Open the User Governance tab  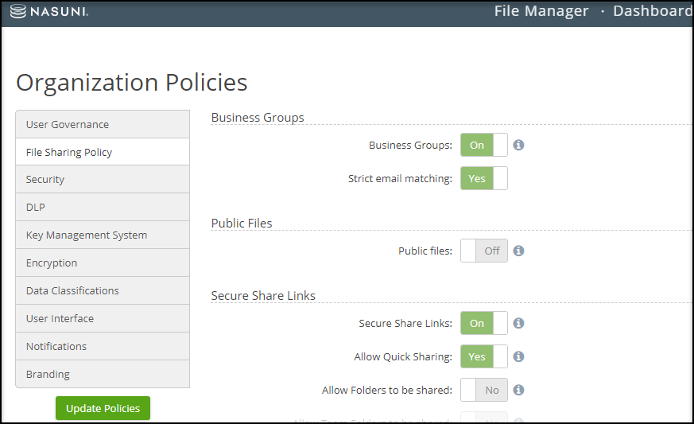click(103, 124)
